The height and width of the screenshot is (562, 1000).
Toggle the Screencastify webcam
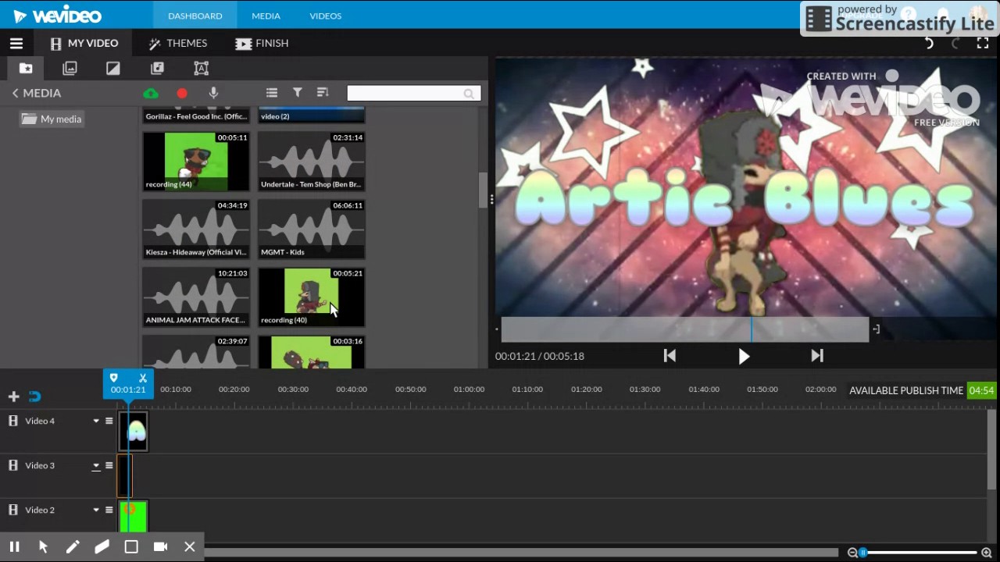point(160,547)
